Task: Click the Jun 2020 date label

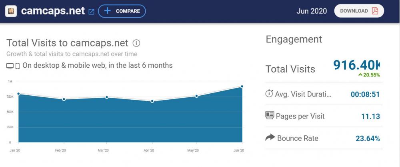Action: 312,11
